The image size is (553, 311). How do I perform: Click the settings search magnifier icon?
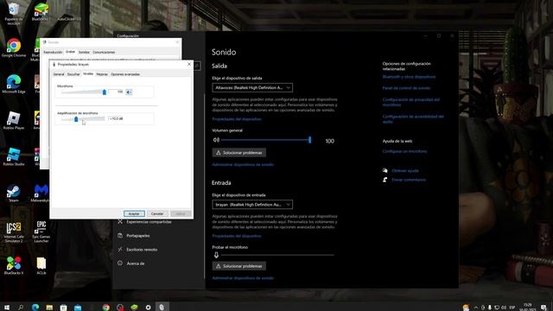tap(198, 66)
